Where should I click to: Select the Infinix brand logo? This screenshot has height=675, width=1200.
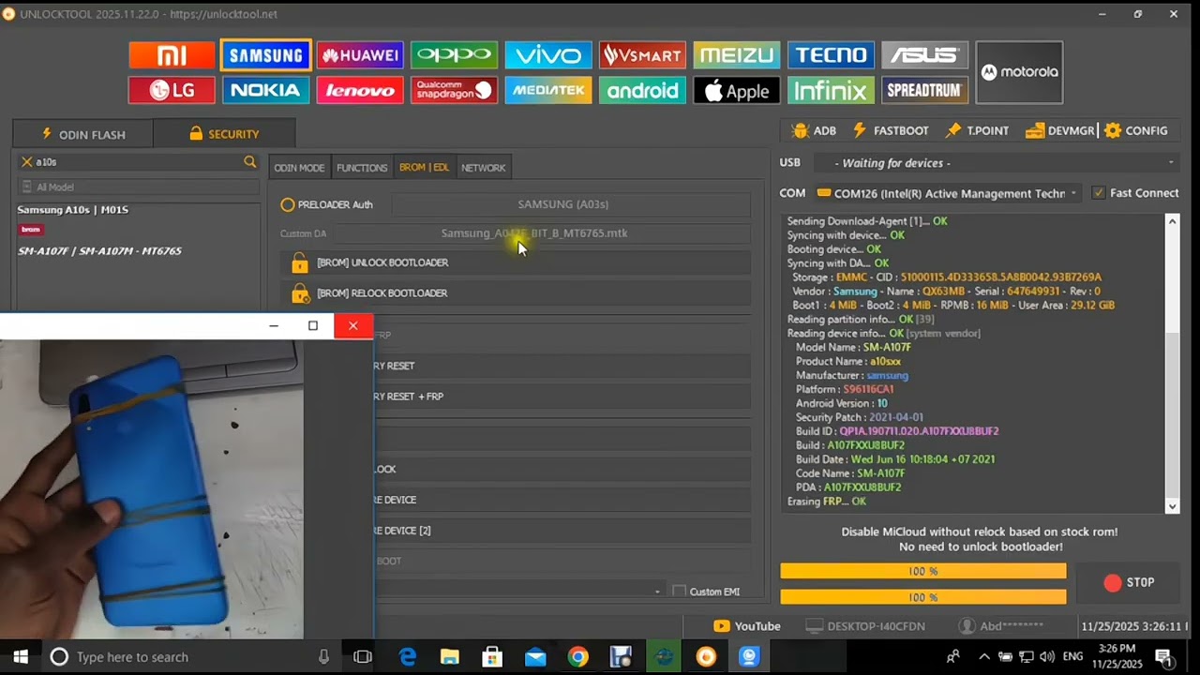831,90
